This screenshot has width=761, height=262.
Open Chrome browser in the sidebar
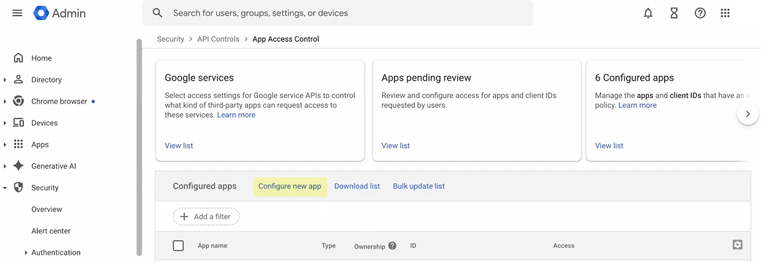pyautogui.click(x=59, y=101)
